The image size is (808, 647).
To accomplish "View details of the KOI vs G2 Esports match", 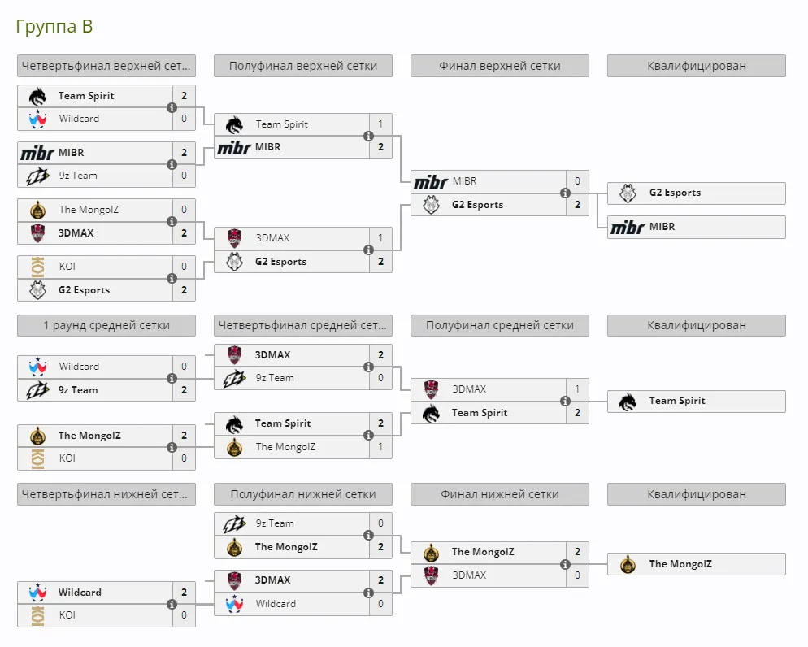I will tap(172, 278).
